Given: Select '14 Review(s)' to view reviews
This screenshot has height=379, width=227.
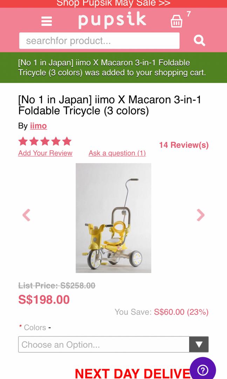Looking at the screenshot, I should (183, 145).
